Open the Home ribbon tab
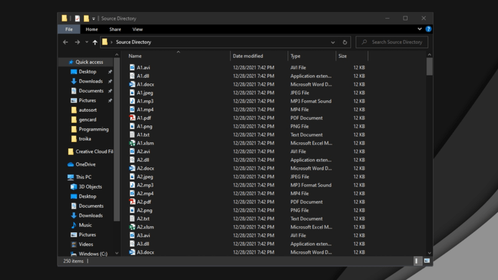The image size is (498, 280). point(92,29)
